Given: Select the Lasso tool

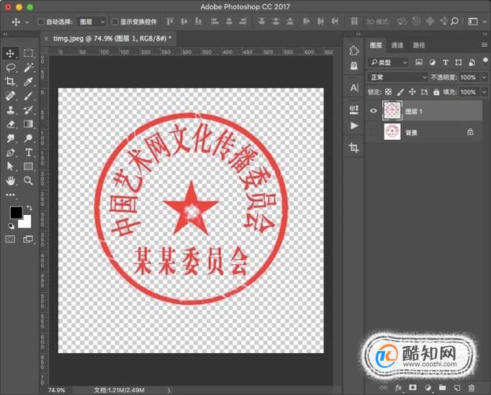Looking at the screenshot, I should point(10,68).
